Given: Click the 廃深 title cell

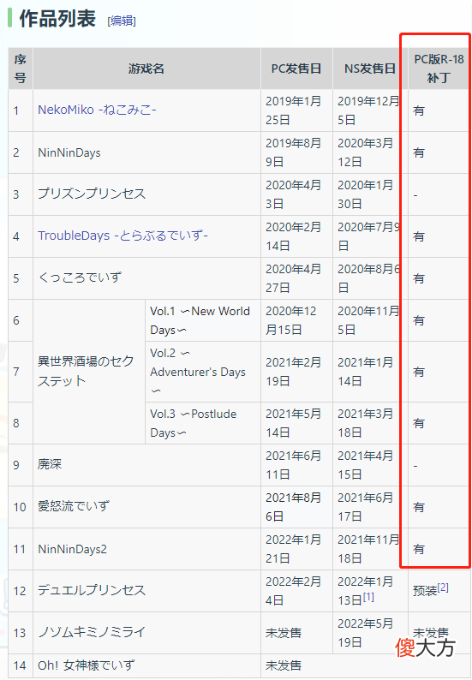Looking at the screenshot, I should coord(146,465).
